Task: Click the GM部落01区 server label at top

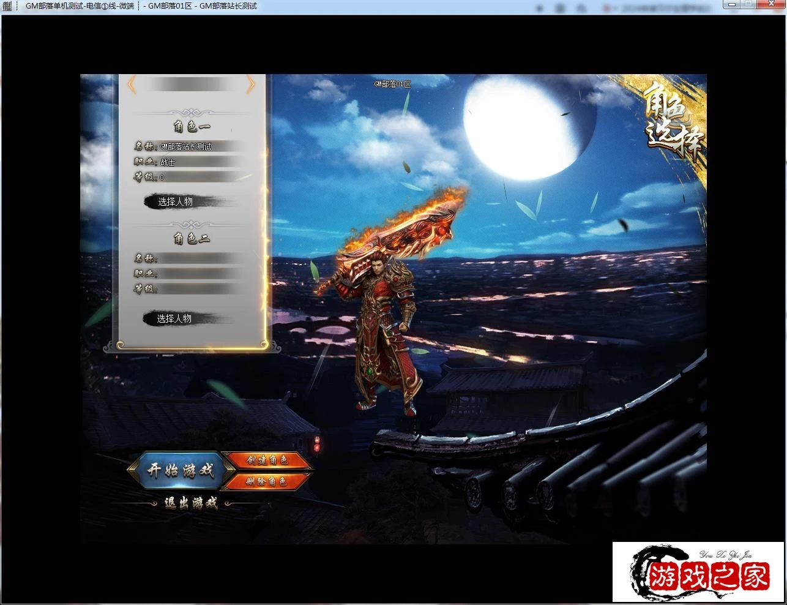Action: 392,85
